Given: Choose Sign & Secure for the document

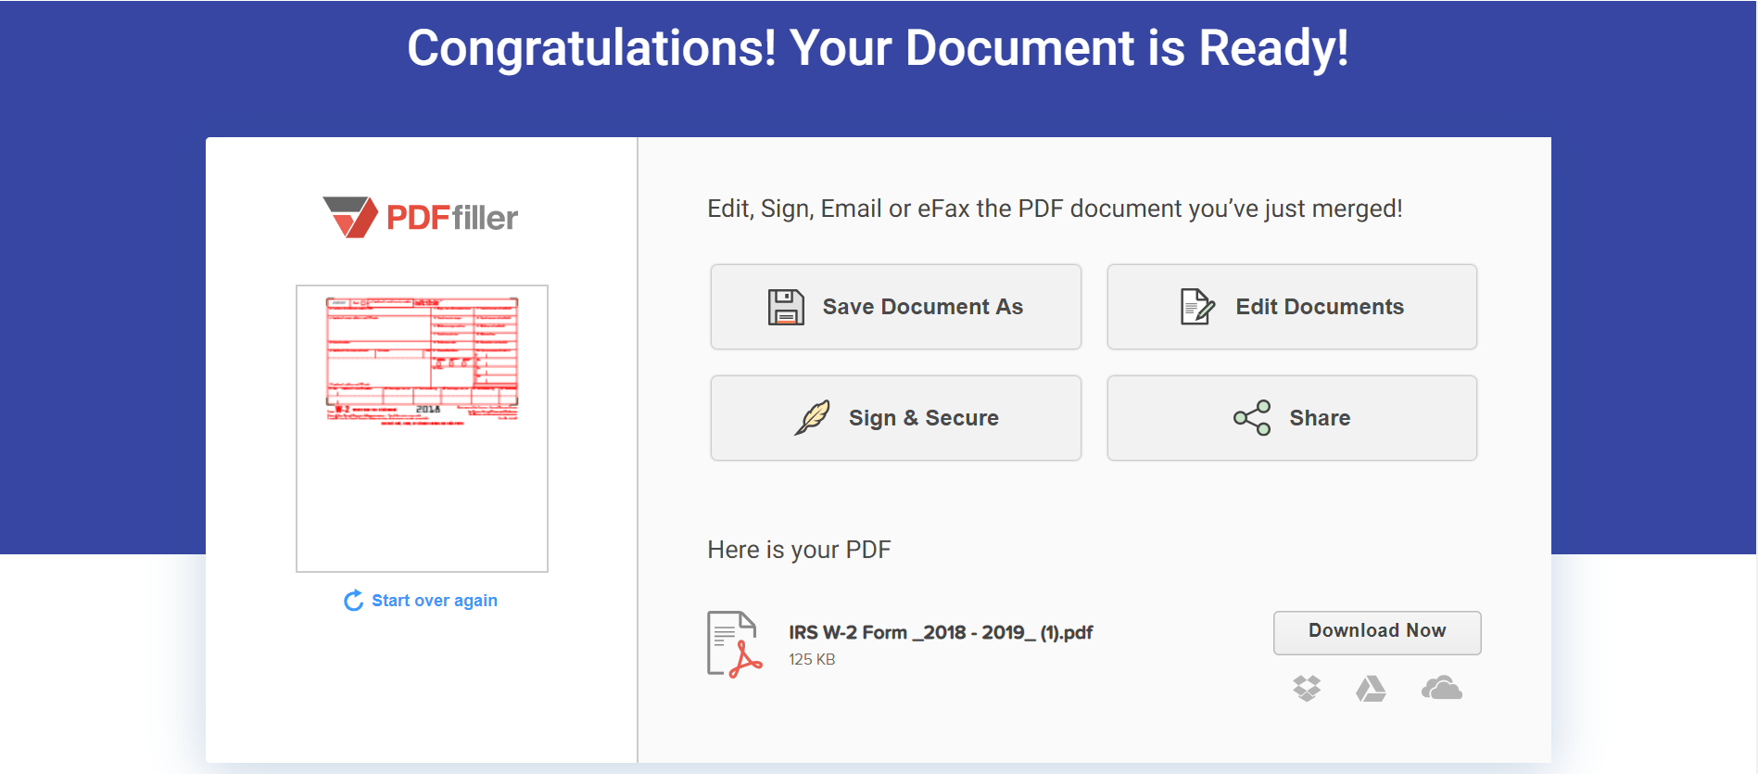Looking at the screenshot, I should (895, 417).
